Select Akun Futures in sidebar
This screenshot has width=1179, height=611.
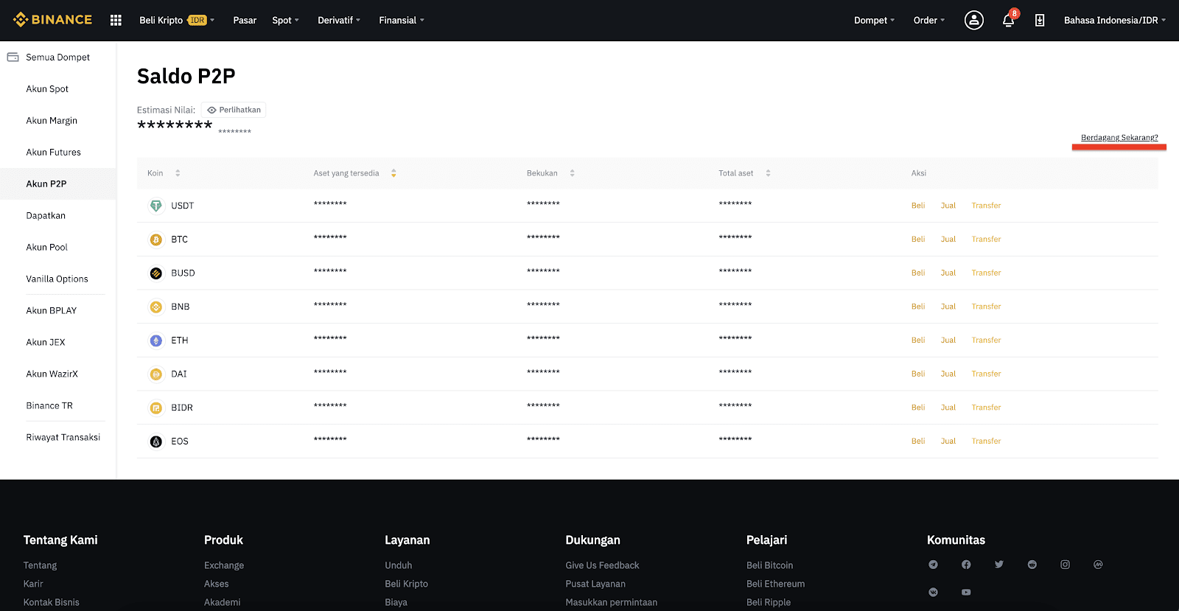coord(54,152)
